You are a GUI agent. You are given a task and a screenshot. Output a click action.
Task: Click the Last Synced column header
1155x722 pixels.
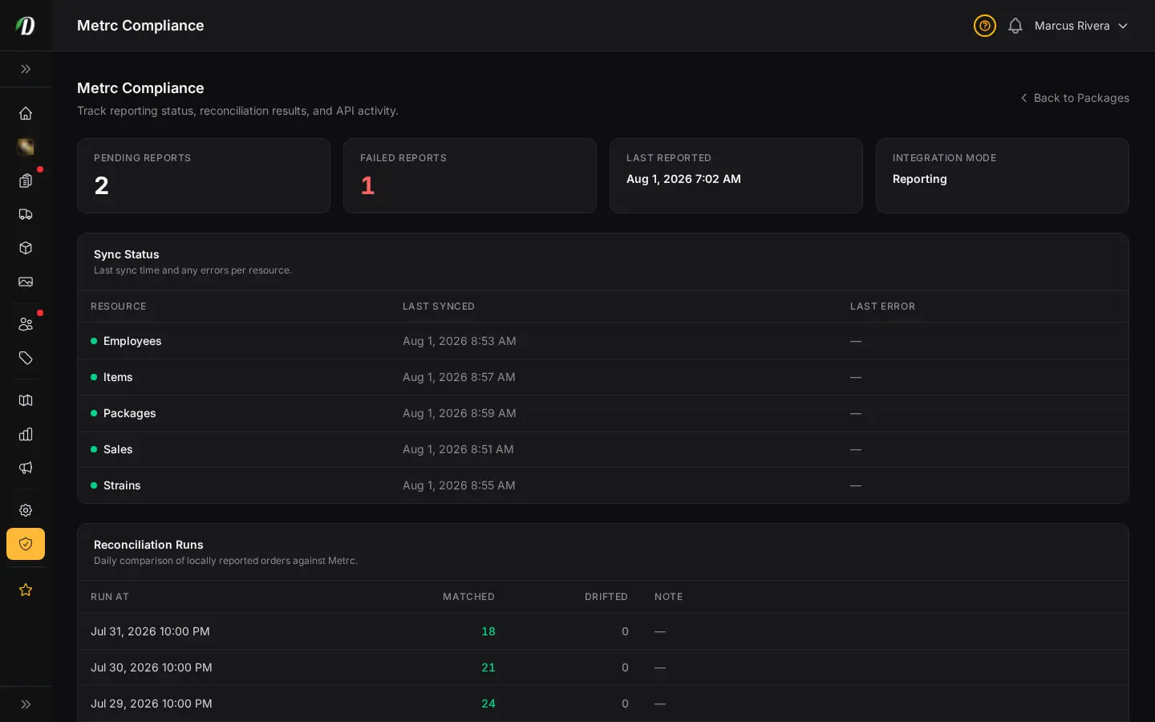tap(439, 306)
